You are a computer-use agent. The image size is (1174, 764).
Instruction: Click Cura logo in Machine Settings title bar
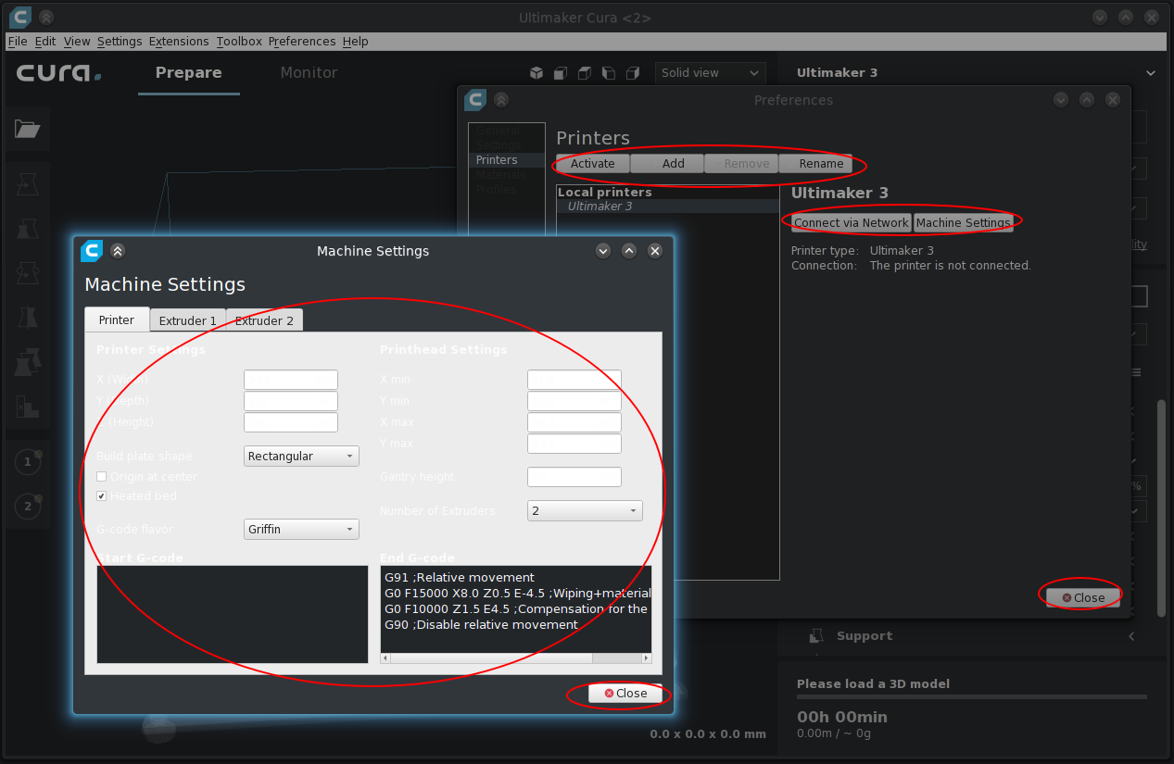91,250
